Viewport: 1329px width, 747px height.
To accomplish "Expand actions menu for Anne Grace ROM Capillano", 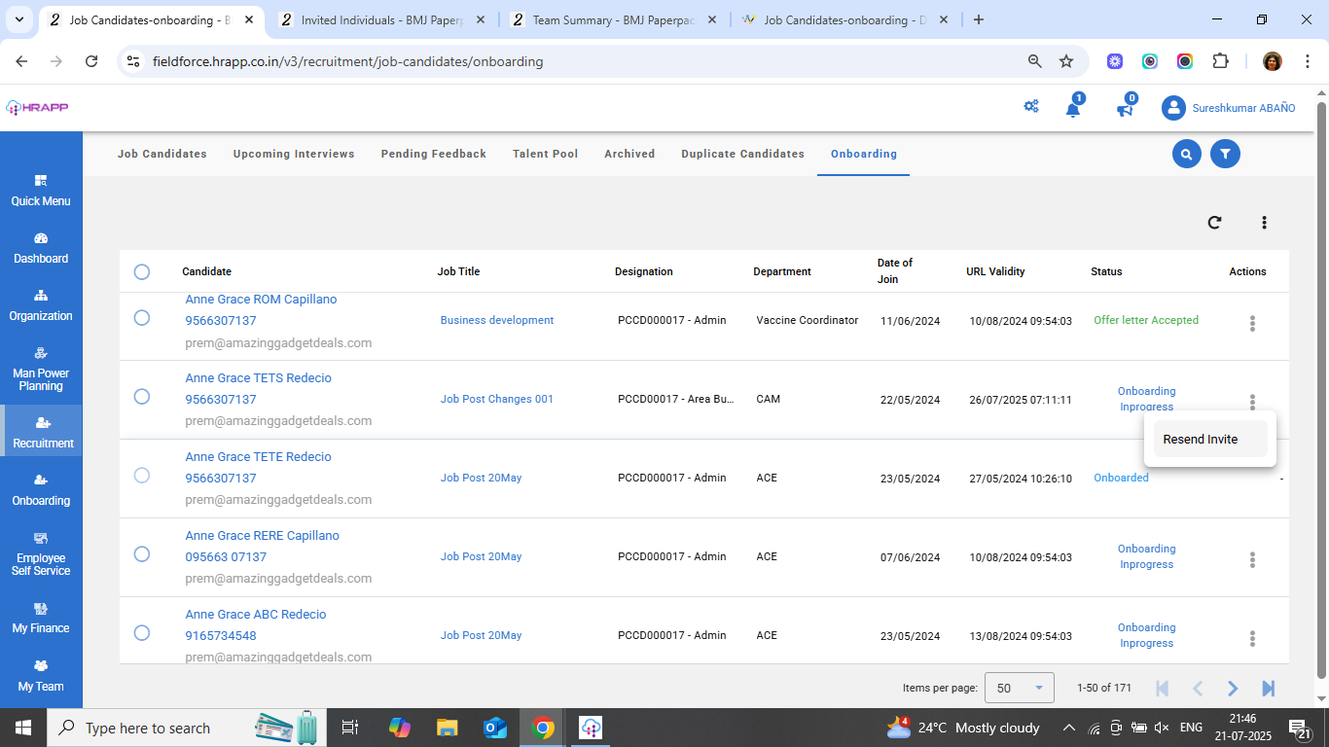I will [1252, 324].
